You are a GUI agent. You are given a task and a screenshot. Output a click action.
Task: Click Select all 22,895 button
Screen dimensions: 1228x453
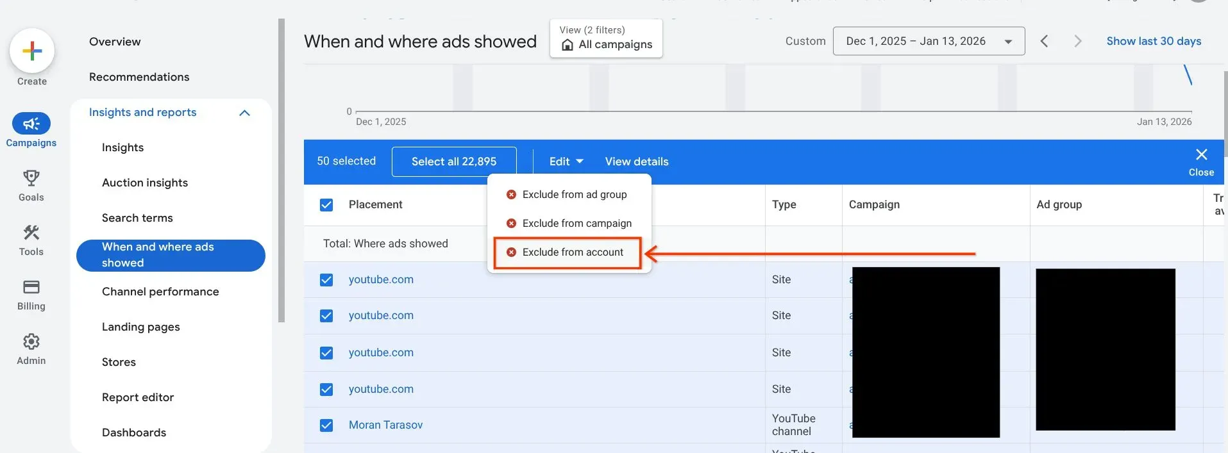454,161
